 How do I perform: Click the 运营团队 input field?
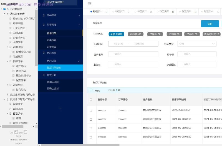[197, 64]
